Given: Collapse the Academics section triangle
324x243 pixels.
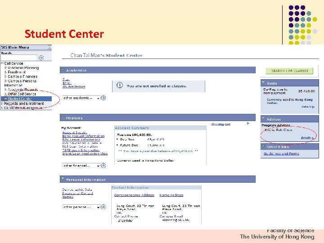Looking at the screenshot, I should pyautogui.click(x=63, y=70).
